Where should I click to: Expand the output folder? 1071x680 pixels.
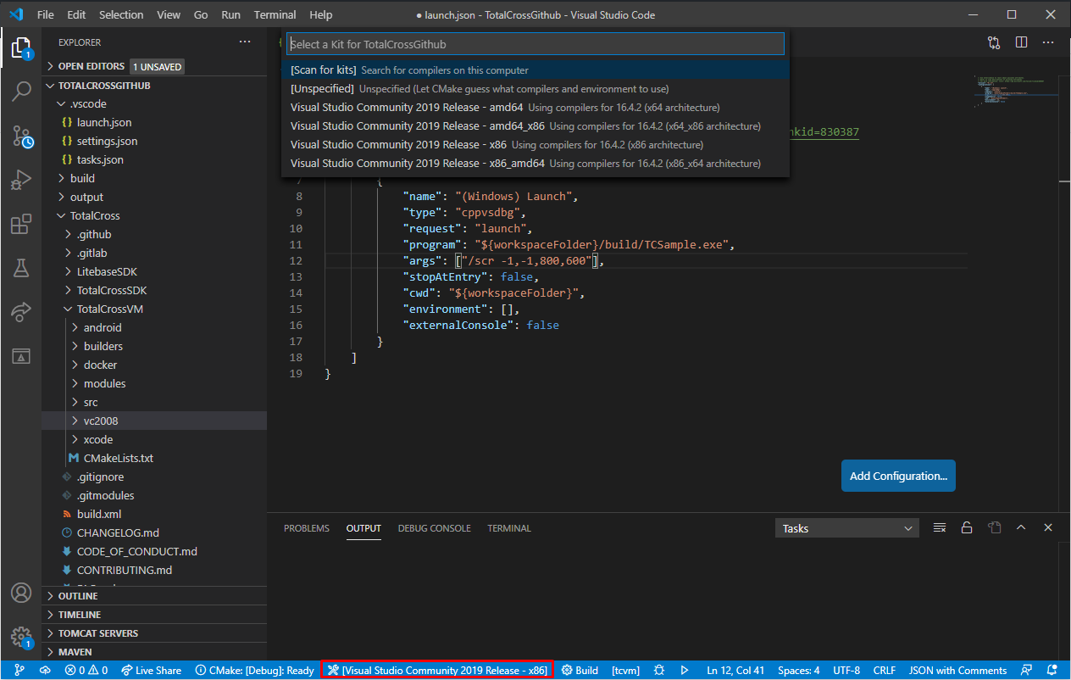(x=154, y=197)
